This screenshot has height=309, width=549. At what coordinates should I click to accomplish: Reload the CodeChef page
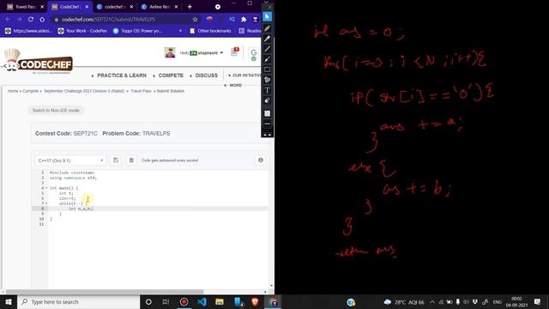tap(31, 19)
